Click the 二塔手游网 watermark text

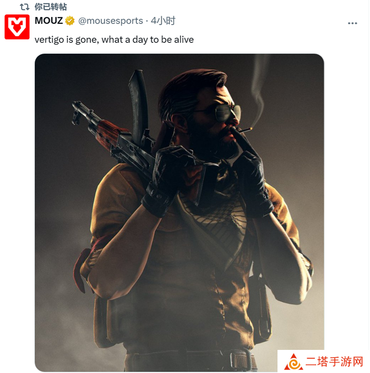pos(334,361)
